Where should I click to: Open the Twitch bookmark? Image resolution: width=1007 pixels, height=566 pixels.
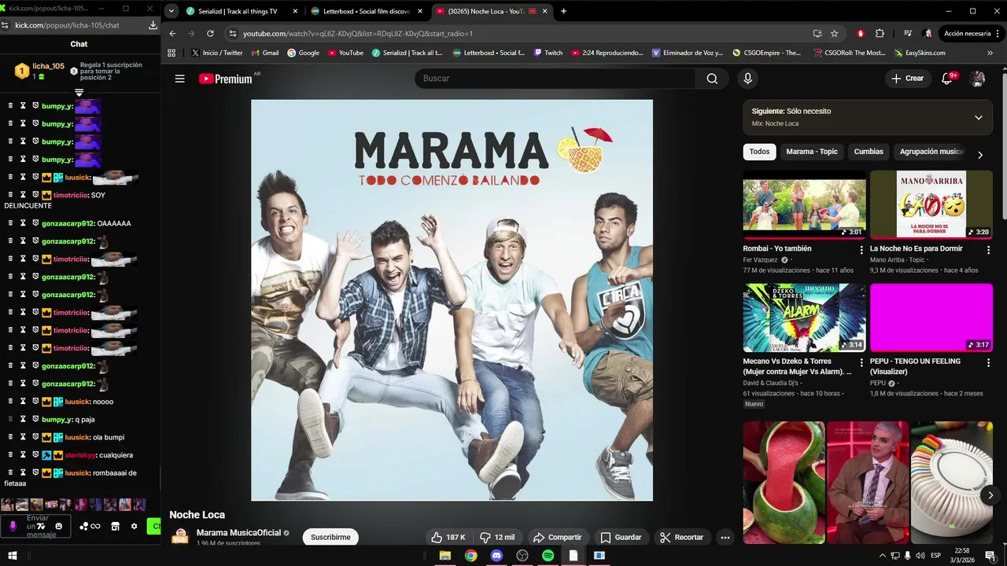point(548,53)
